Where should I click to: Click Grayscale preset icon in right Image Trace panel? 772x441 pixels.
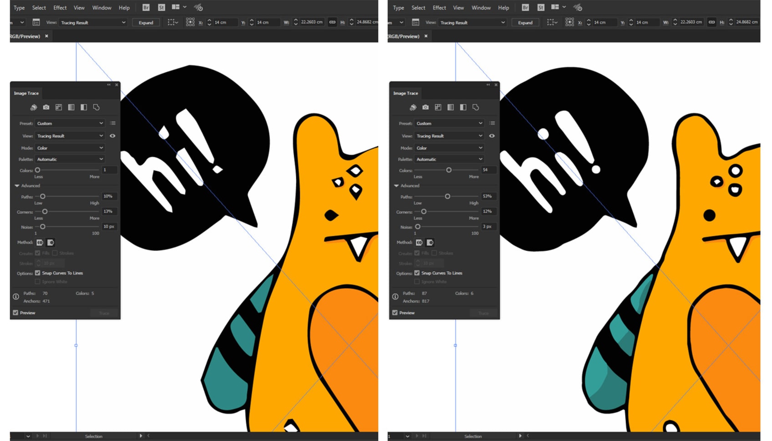coord(451,107)
